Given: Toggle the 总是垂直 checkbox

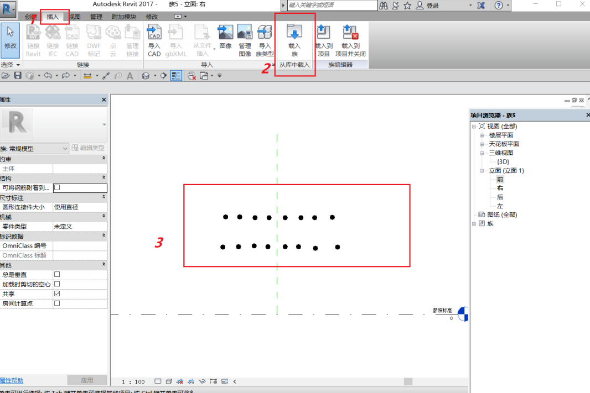Looking at the screenshot, I should click(x=57, y=274).
